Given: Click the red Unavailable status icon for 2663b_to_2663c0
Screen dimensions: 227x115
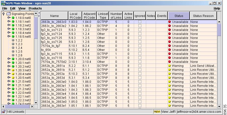Looking at the screenshot, I should point(170,22).
